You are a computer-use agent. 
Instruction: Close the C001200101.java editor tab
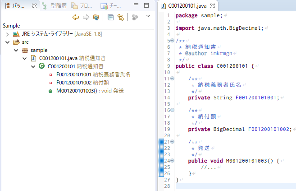click(x=213, y=6)
